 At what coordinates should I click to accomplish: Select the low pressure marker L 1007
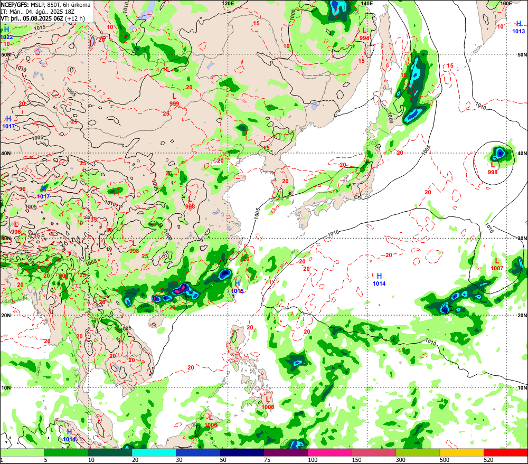pos(497,264)
